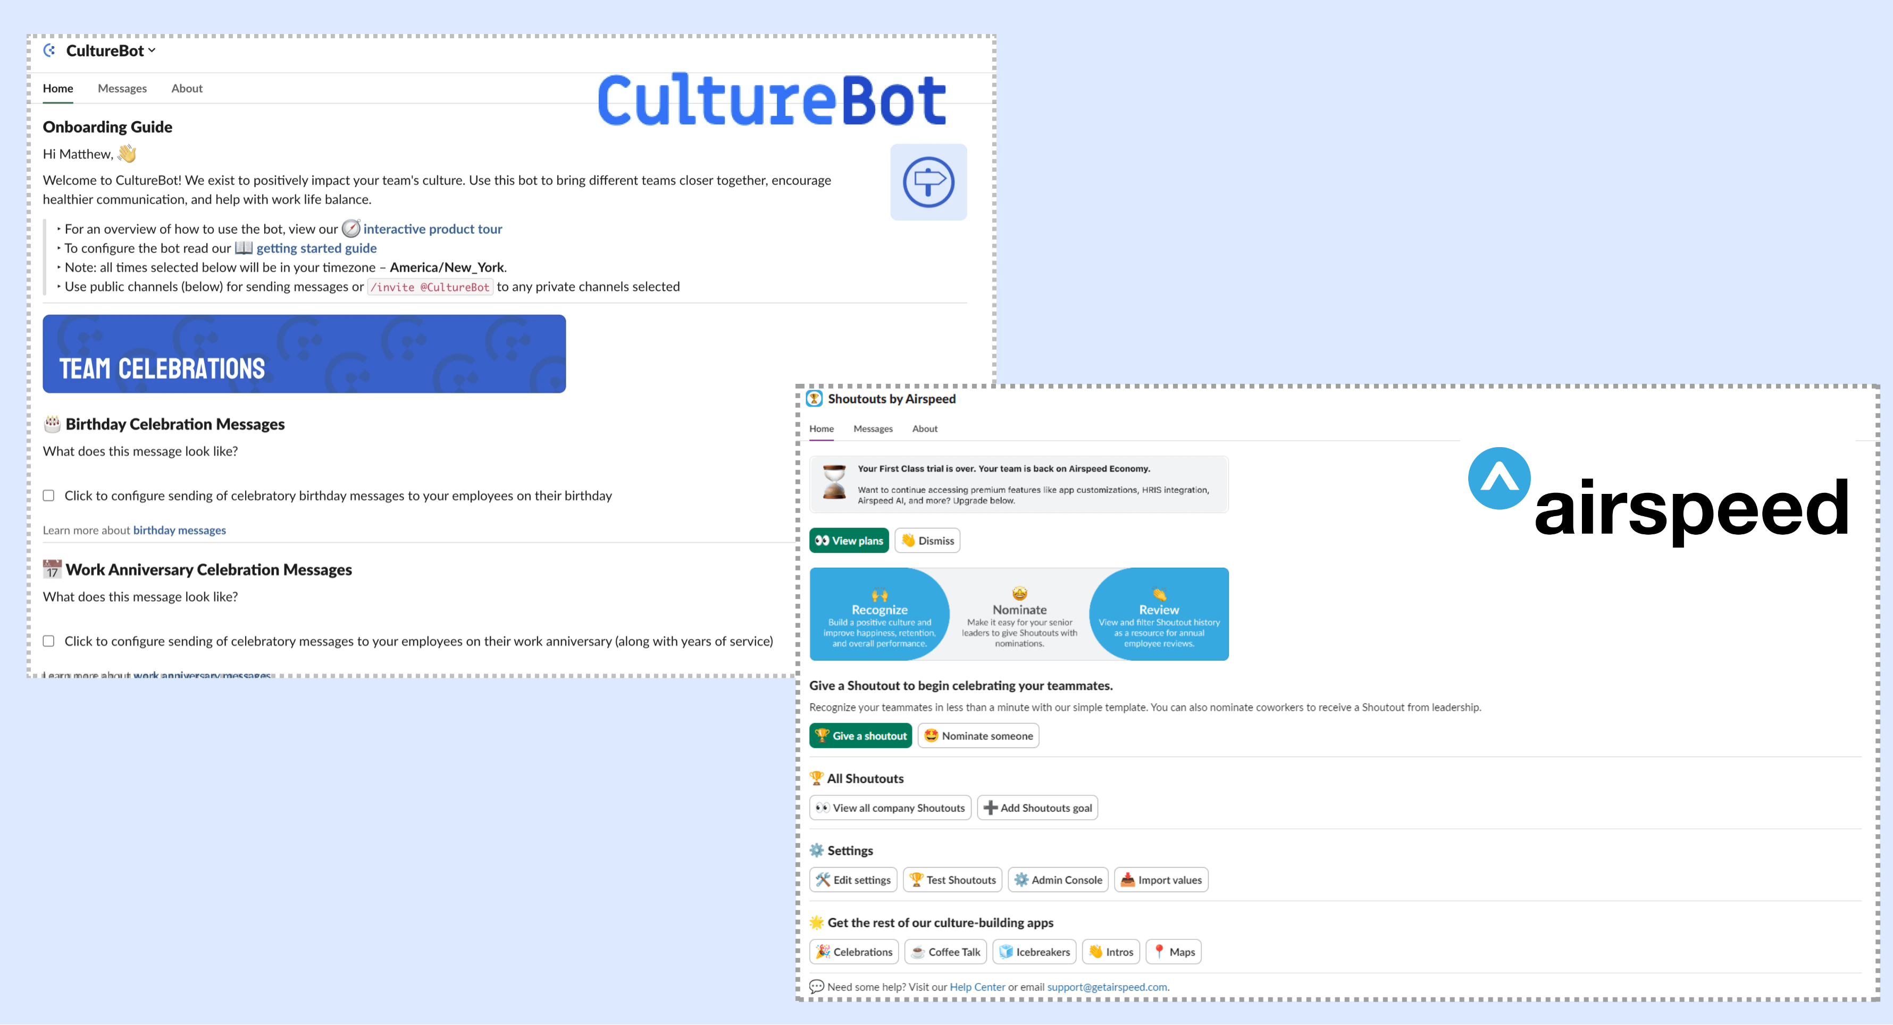
Task: Click the compass icon beside product tour
Action: pyautogui.click(x=351, y=229)
